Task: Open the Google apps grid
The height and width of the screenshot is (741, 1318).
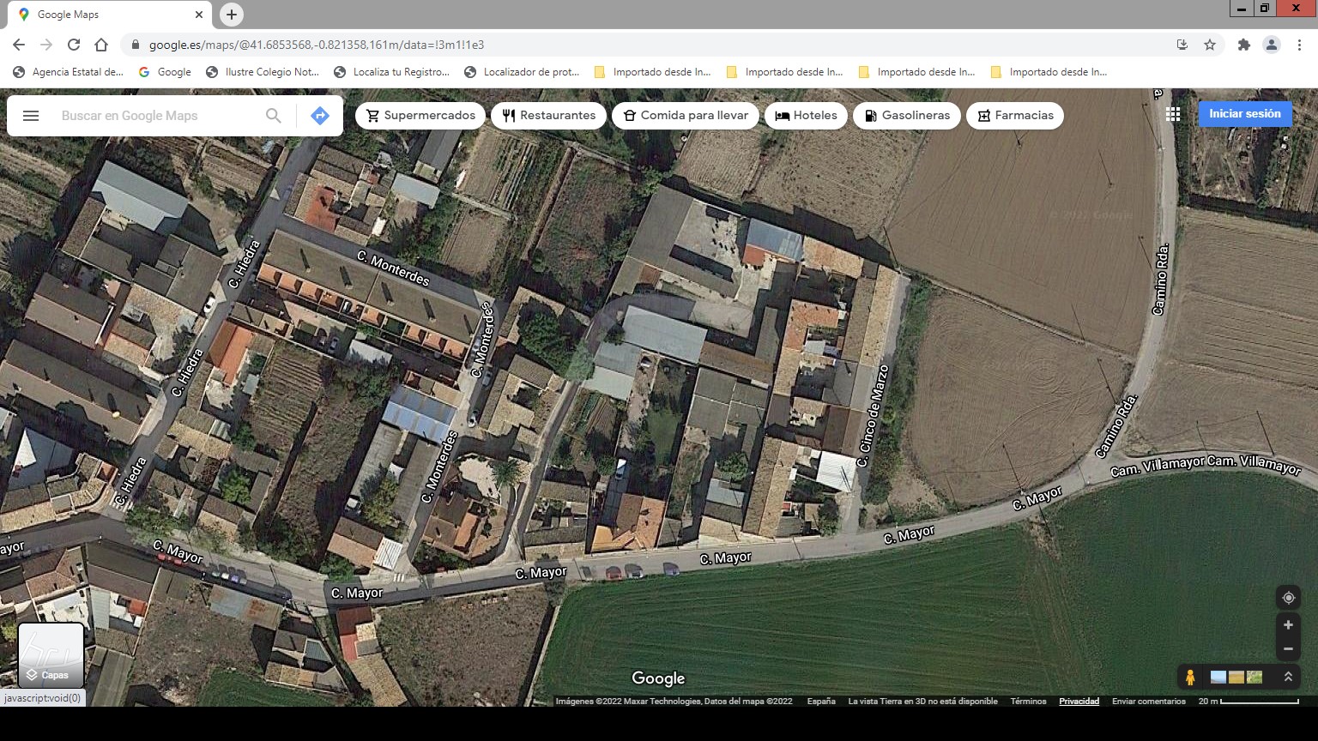Action: 1173,114
